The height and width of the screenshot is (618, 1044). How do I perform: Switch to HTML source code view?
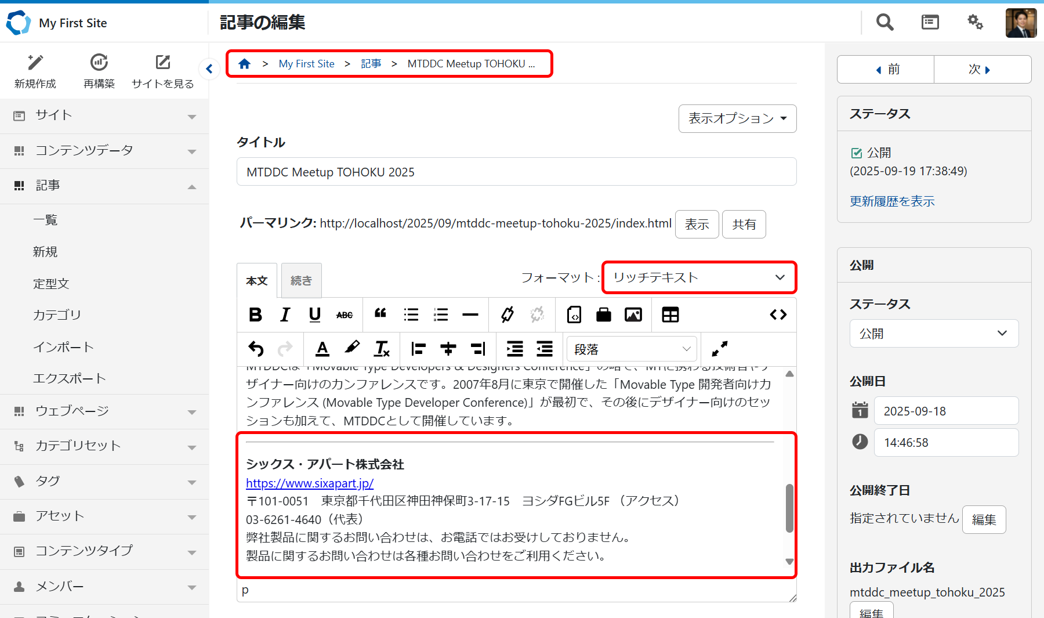pos(778,315)
